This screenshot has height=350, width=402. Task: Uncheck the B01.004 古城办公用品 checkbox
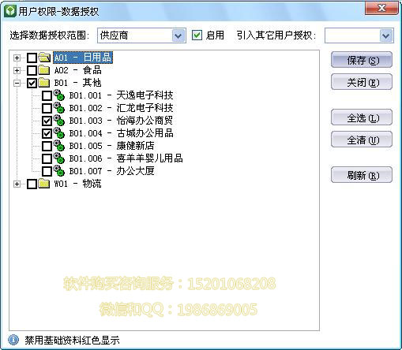point(47,133)
